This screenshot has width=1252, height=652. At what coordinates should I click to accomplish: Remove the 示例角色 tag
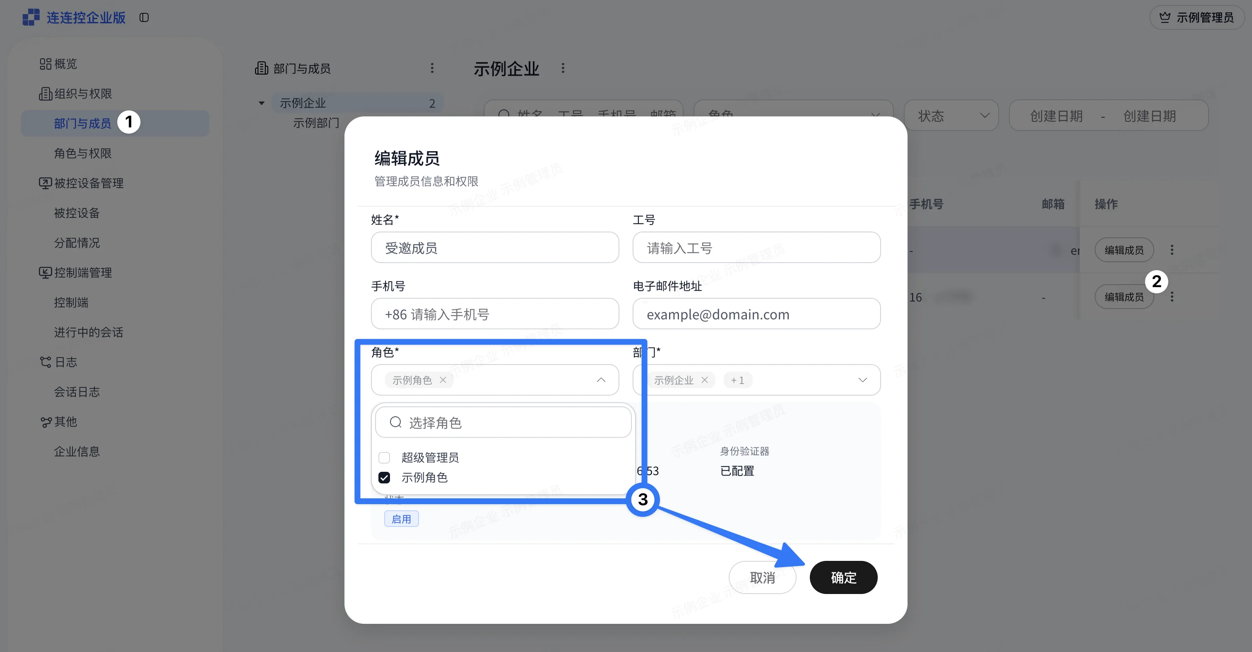point(443,380)
